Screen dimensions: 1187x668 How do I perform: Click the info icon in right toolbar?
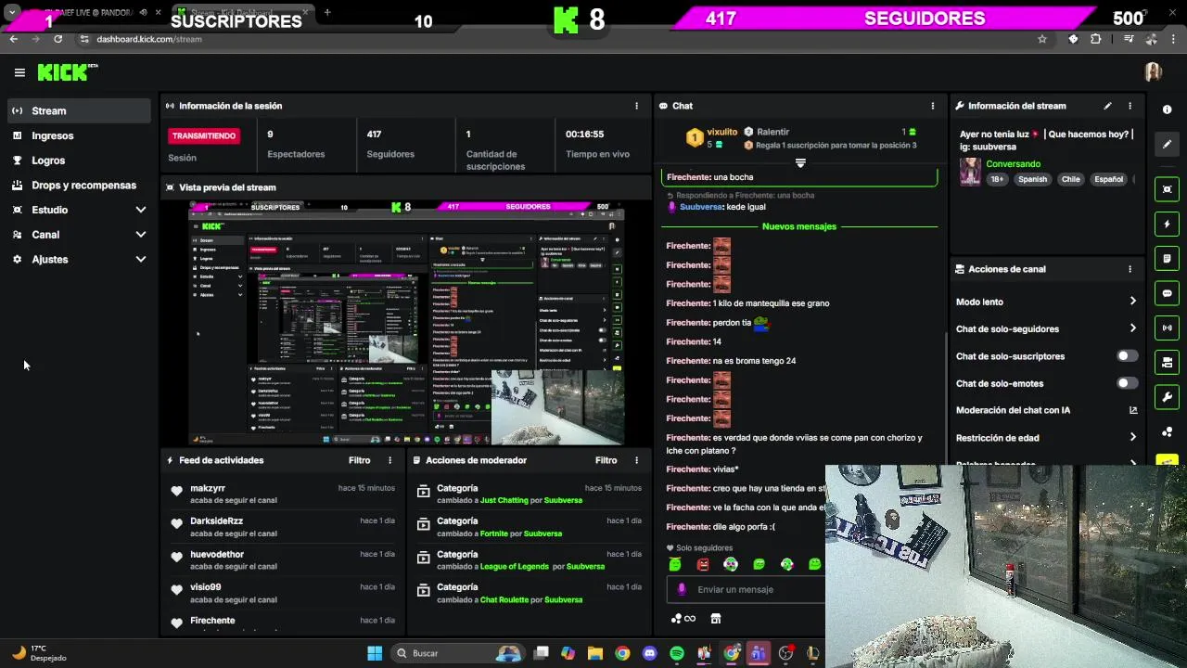(x=1167, y=109)
